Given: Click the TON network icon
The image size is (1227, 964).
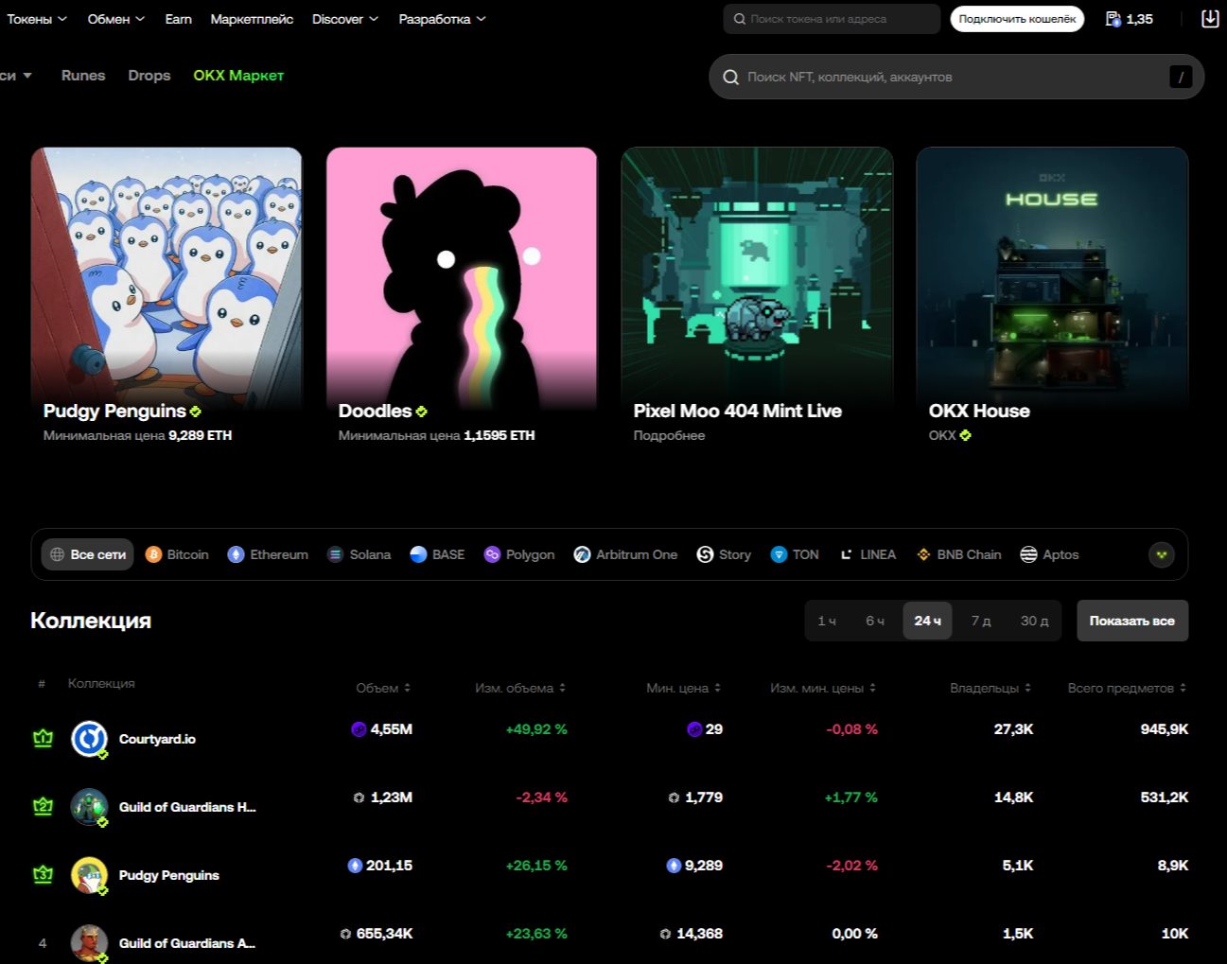Looking at the screenshot, I should tap(779, 554).
